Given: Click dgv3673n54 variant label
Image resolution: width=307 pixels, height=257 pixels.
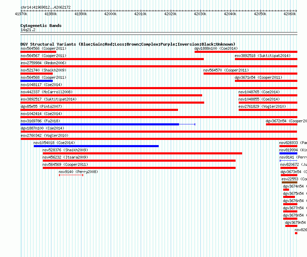Looking at the screenshot, I should click(294, 172).
